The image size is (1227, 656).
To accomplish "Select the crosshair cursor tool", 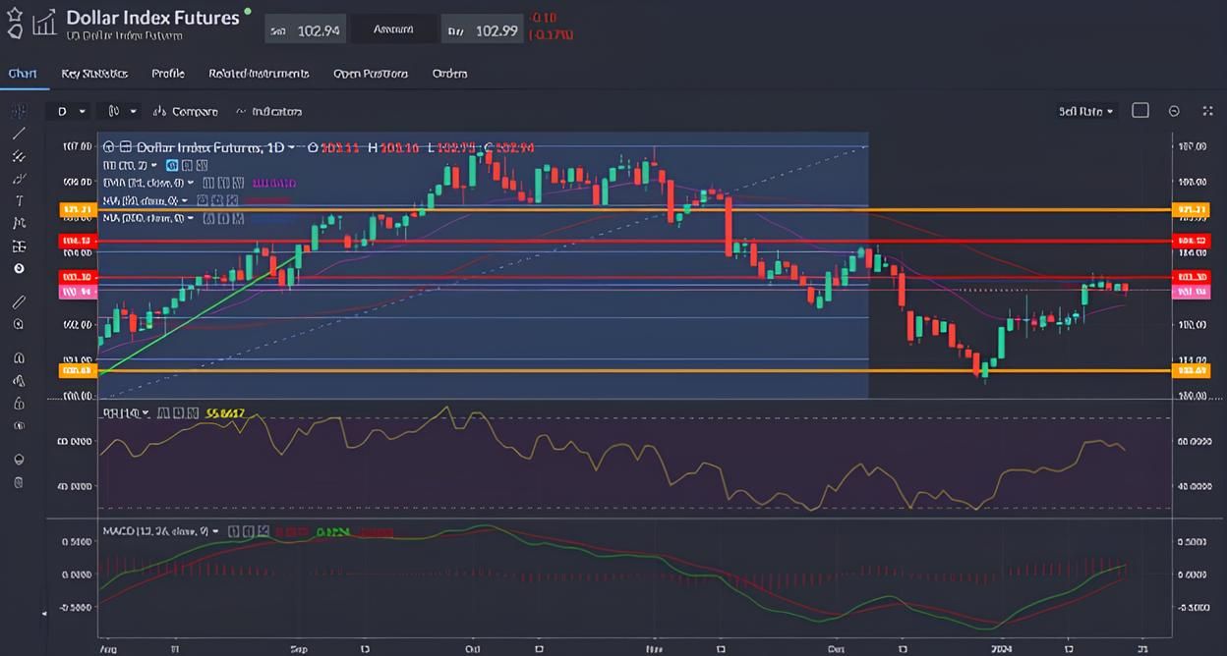I will point(19,111).
